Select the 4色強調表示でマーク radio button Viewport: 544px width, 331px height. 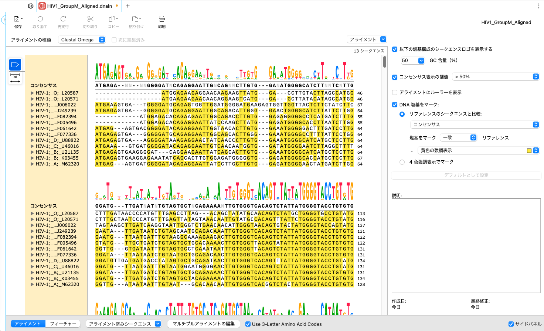[x=402, y=162]
